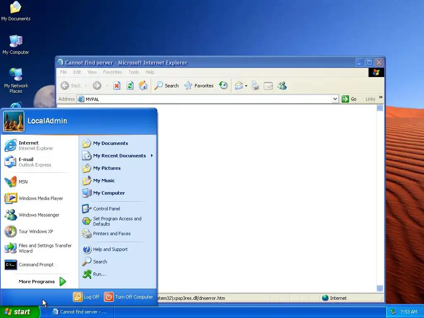The height and width of the screenshot is (318, 424).
Task: Expand the Links chevron
Action: (381, 97)
